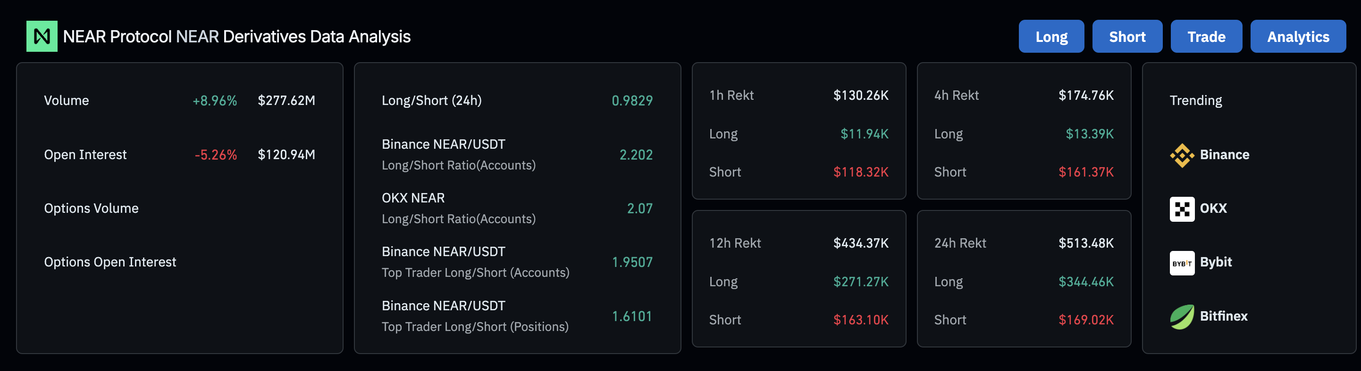1361x371 pixels.
Task: Click the Volume value $277.62M
Action: pyautogui.click(x=286, y=101)
